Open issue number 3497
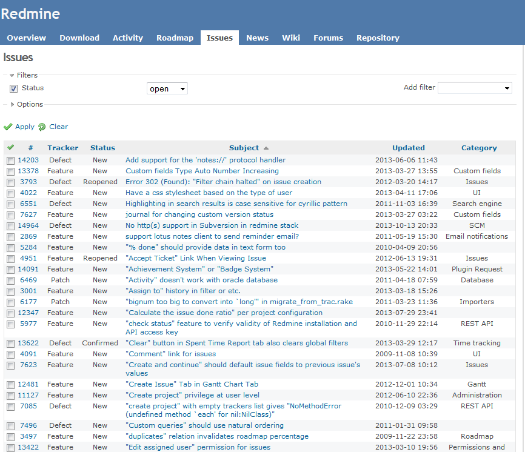This screenshot has height=452, width=525. click(28, 436)
